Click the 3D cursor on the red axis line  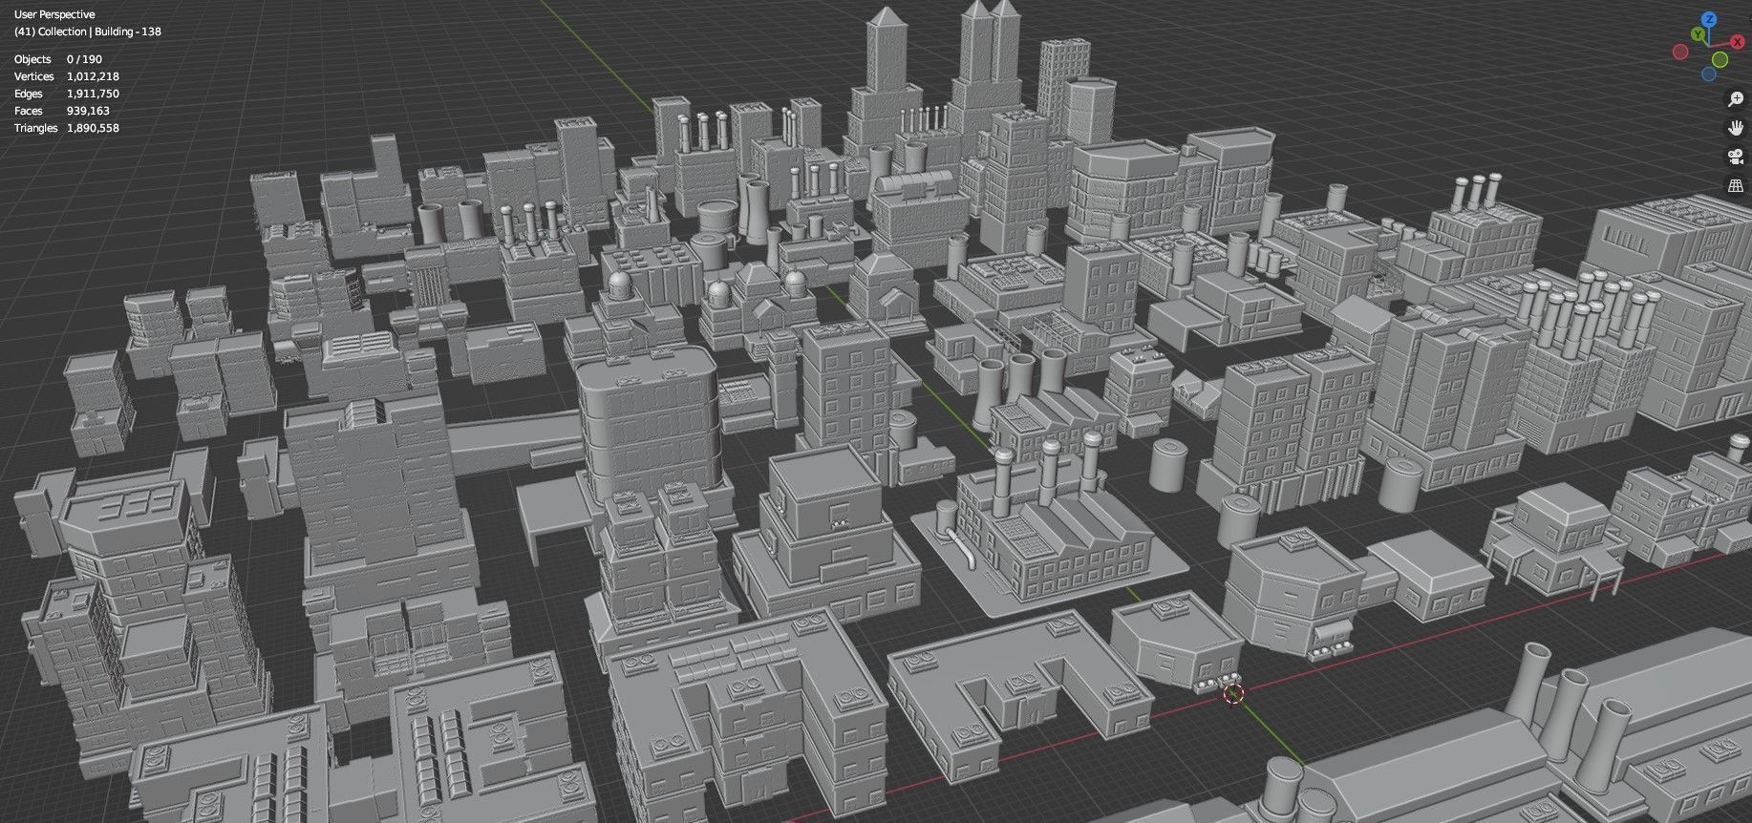pyautogui.click(x=1233, y=693)
